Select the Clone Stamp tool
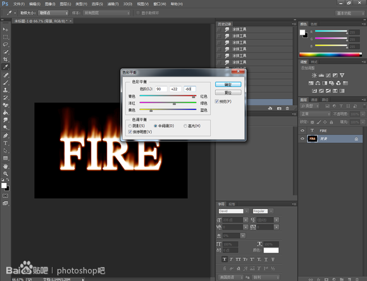 pyautogui.click(x=6, y=90)
